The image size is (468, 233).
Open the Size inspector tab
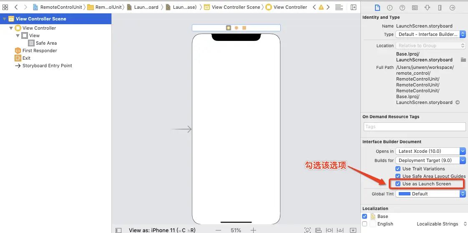[x=440, y=8]
